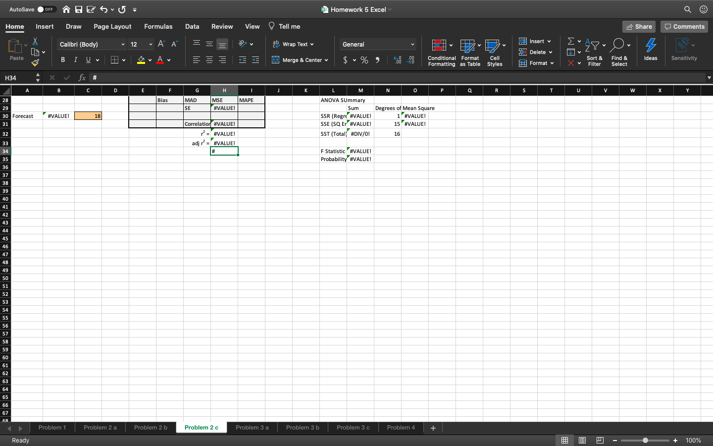
Task: Switch to Problem 1 sheet tab
Action: coord(52,428)
